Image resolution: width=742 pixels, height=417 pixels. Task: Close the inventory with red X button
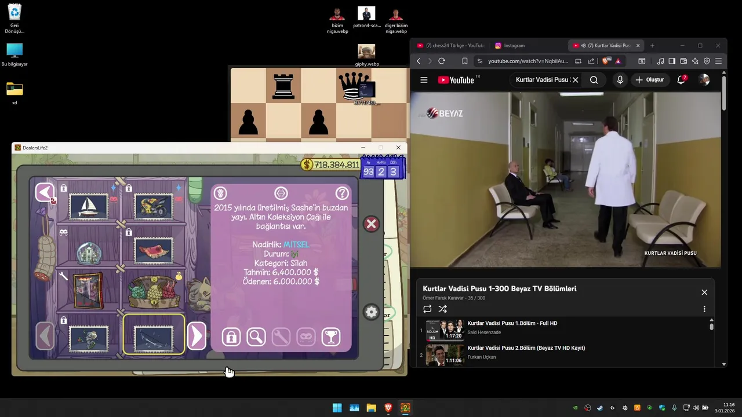point(372,224)
